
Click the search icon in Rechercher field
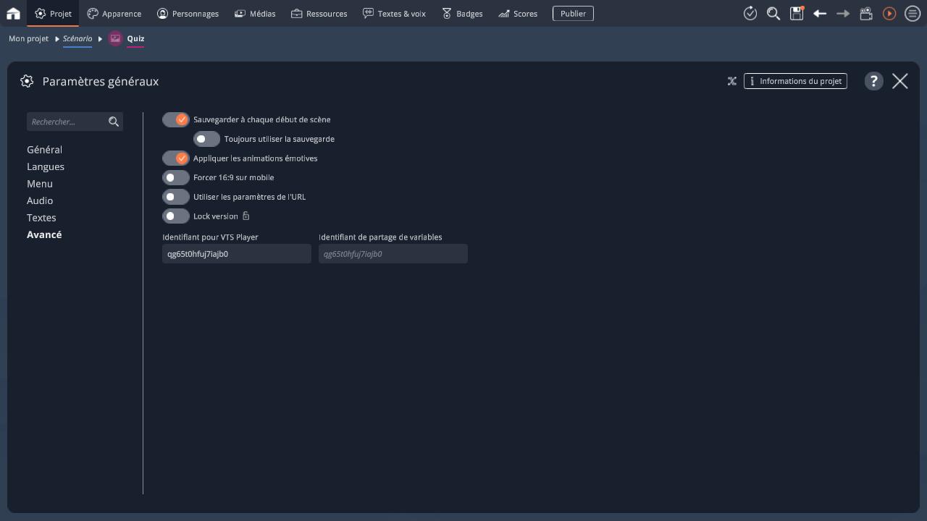tap(114, 122)
